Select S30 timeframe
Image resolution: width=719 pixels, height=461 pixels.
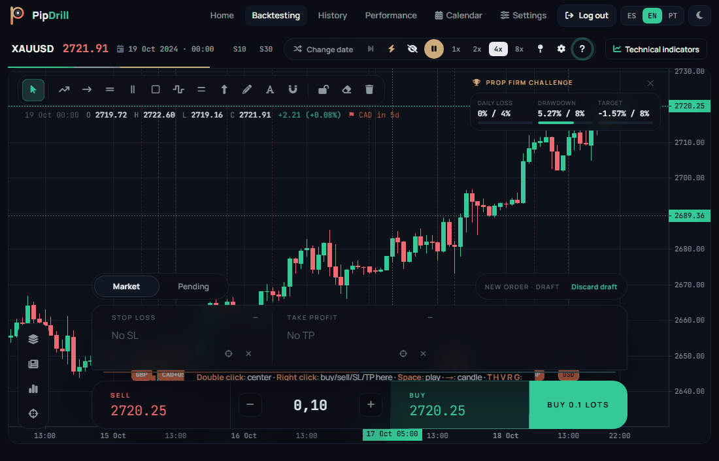tap(266, 49)
